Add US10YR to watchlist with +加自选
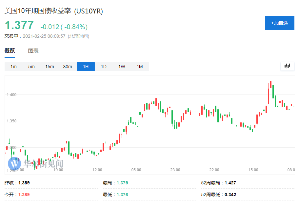The image size is (299, 208). [x=279, y=23]
